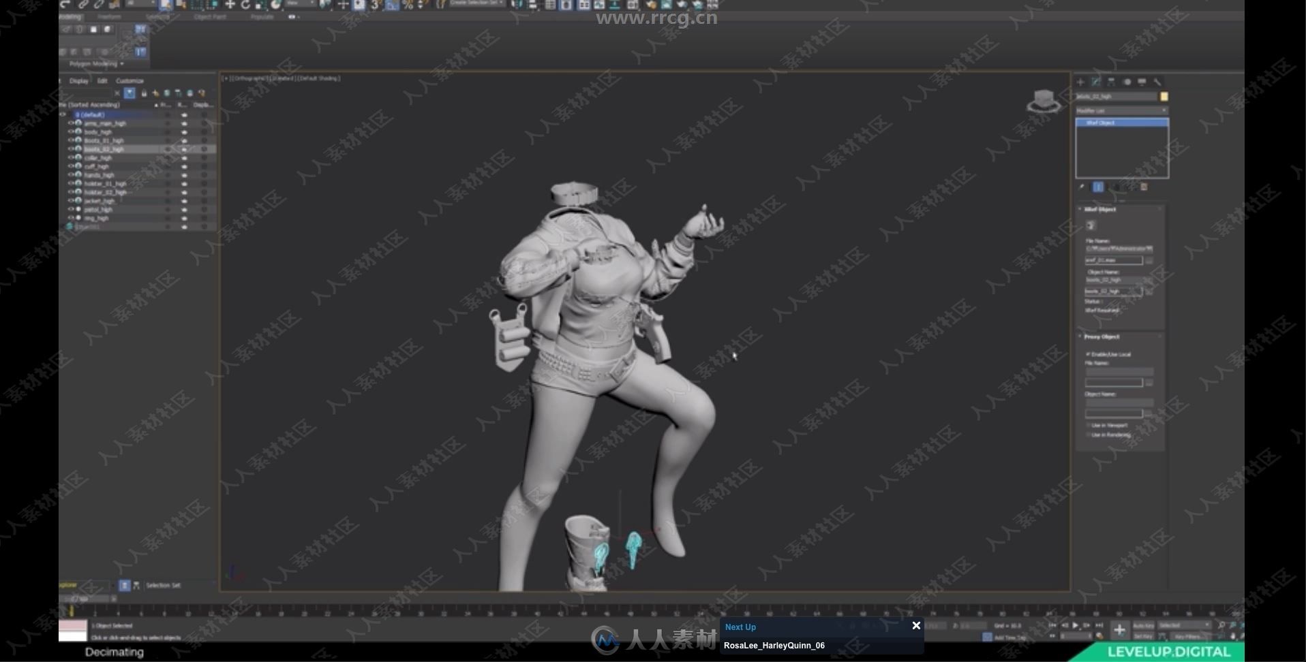Screen dimensions: 1306x662
Task: Click the object color swatch beside name field
Action: coord(1164,97)
